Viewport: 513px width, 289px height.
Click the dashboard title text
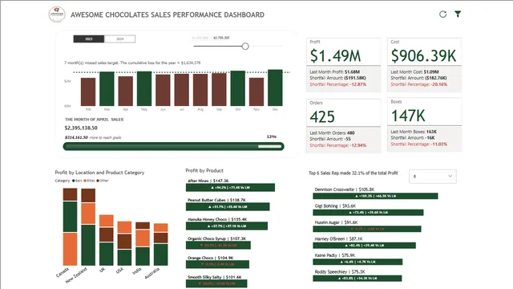tap(168, 14)
